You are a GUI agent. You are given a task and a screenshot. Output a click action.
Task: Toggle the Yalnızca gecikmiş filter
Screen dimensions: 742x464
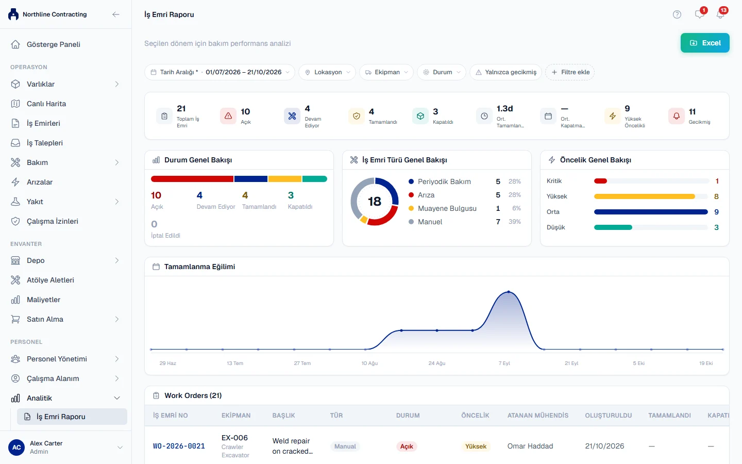505,72
